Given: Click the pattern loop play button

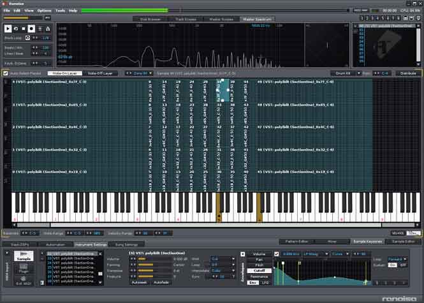Looking at the screenshot, I should point(16,29).
